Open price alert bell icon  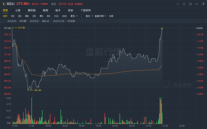[184, 4]
